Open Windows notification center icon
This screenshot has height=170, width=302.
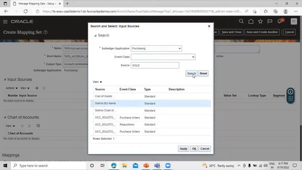294,166
